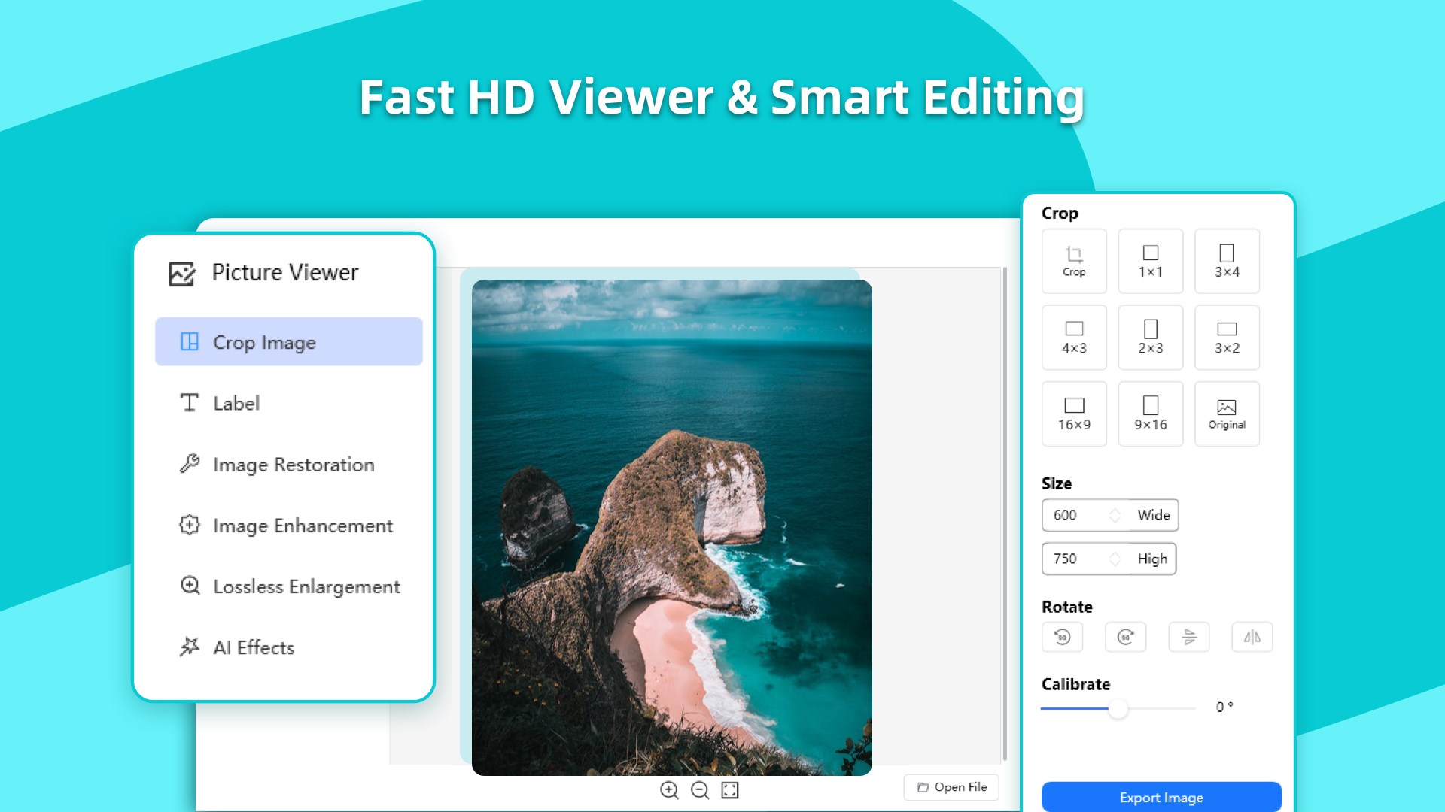Rotate image 90 degrees counterclockwise
This screenshot has height=812, width=1445.
tap(1062, 637)
